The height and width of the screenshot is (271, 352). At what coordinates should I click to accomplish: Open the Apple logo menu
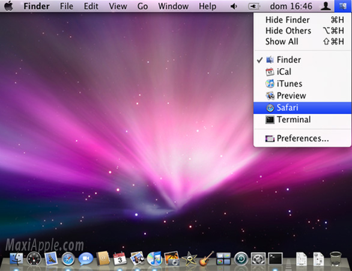click(8, 6)
